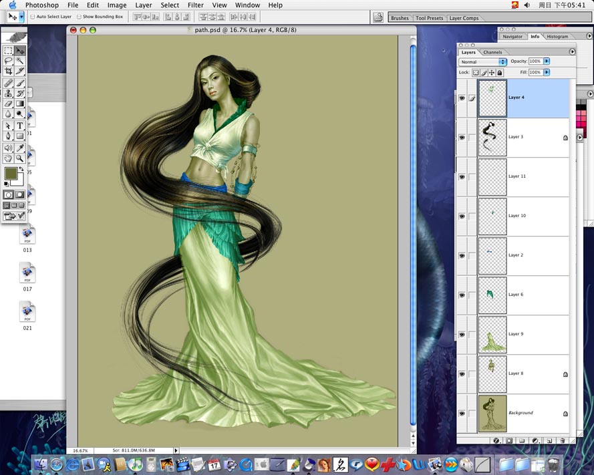This screenshot has width=594, height=475.
Task: Select the Gradient tool
Action: 20,104
